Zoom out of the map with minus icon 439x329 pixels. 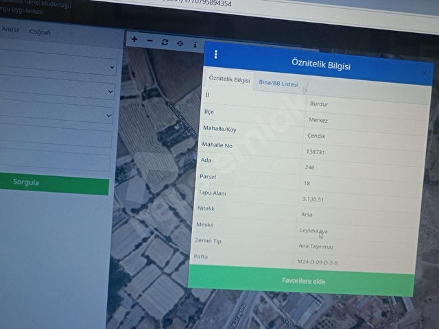coord(150,41)
